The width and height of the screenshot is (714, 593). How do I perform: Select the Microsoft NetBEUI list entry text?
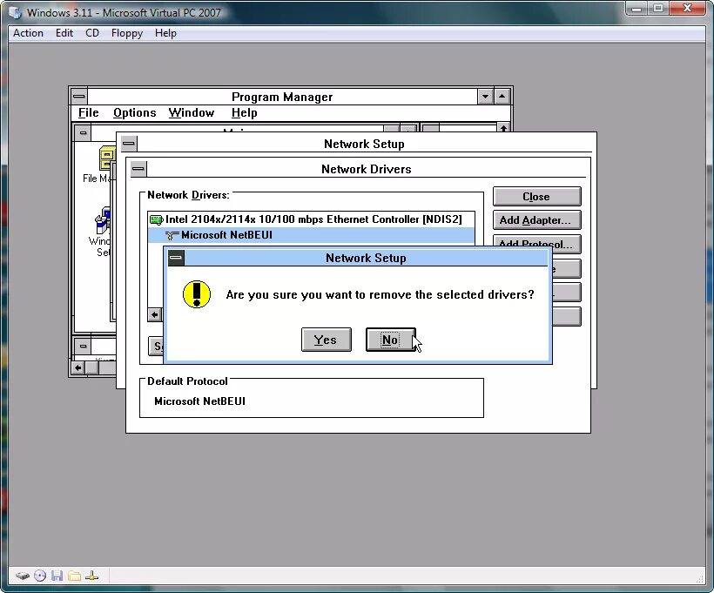(226, 235)
